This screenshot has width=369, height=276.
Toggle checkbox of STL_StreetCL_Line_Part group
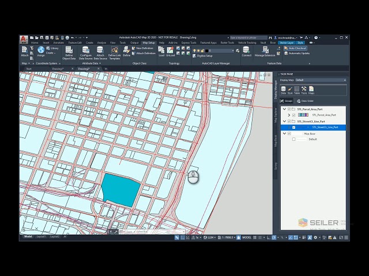pyautogui.click(x=289, y=121)
